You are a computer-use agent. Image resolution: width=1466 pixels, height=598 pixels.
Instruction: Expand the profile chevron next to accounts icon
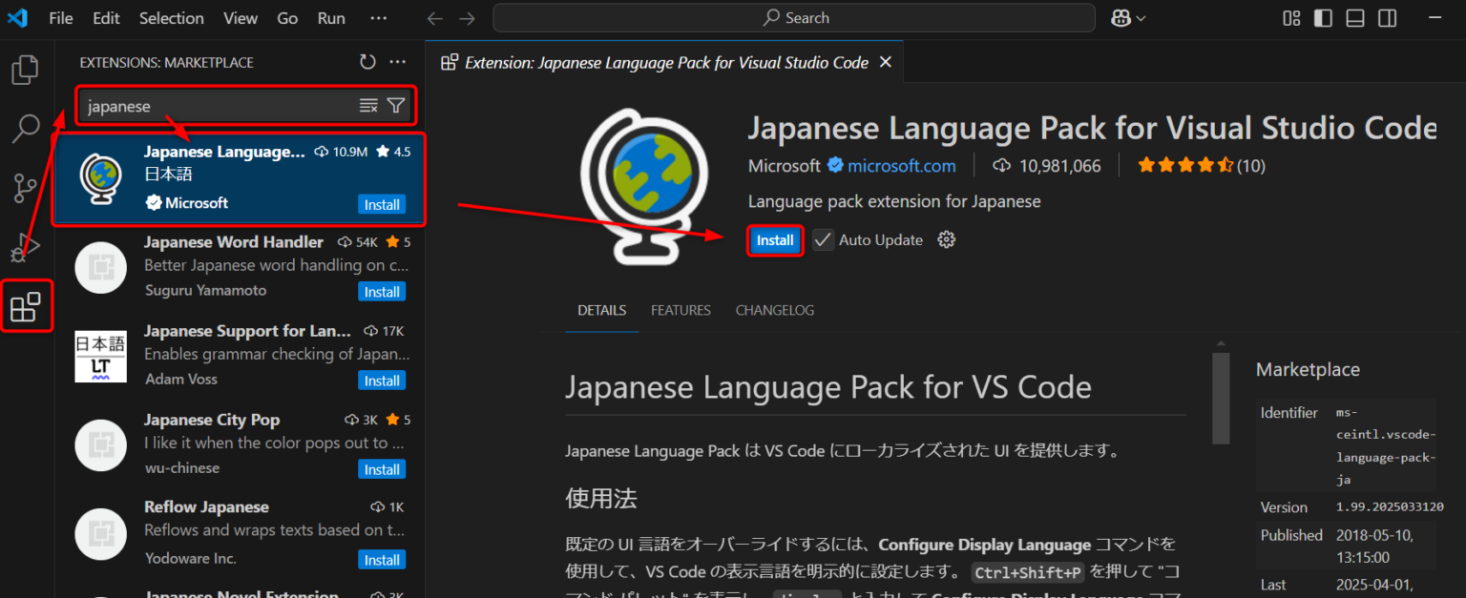pyautogui.click(x=1140, y=17)
